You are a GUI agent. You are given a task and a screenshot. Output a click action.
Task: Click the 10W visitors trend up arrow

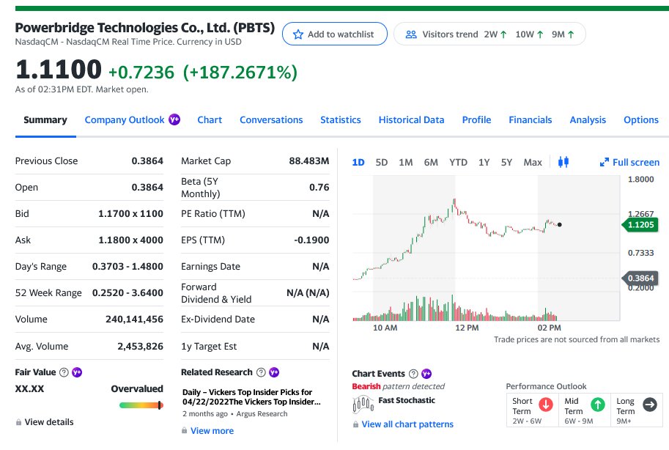(x=540, y=34)
